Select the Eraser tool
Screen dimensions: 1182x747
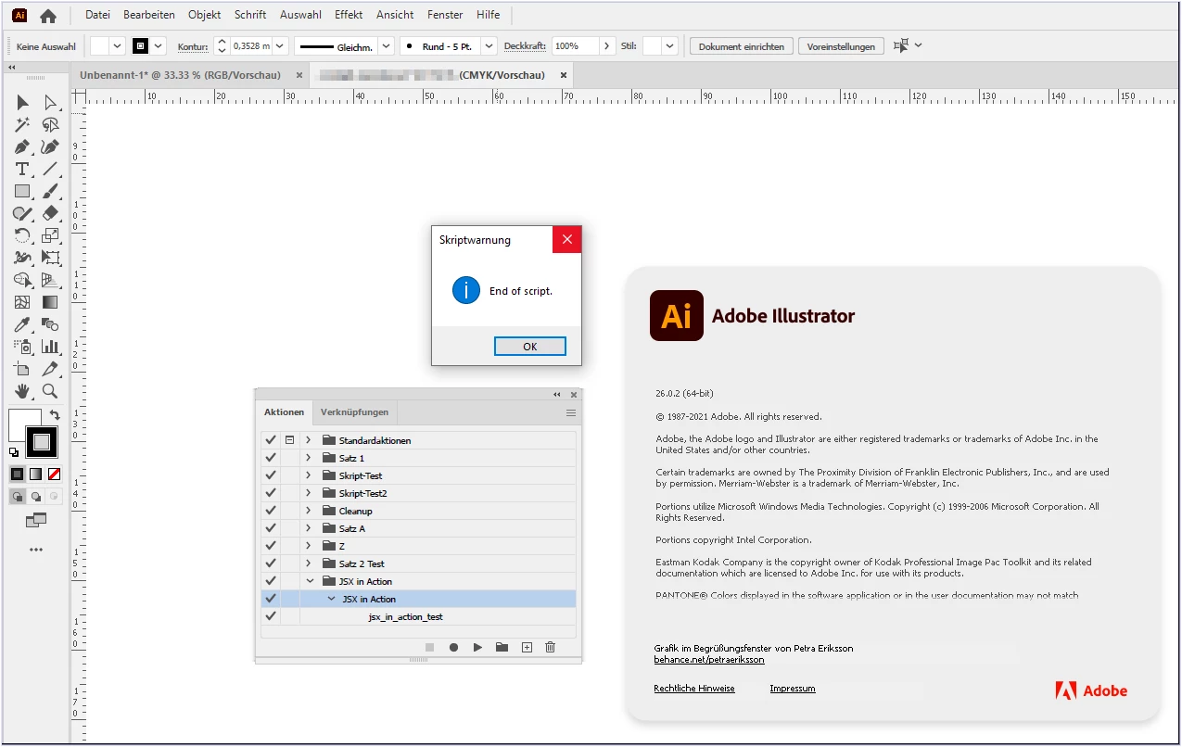point(50,213)
